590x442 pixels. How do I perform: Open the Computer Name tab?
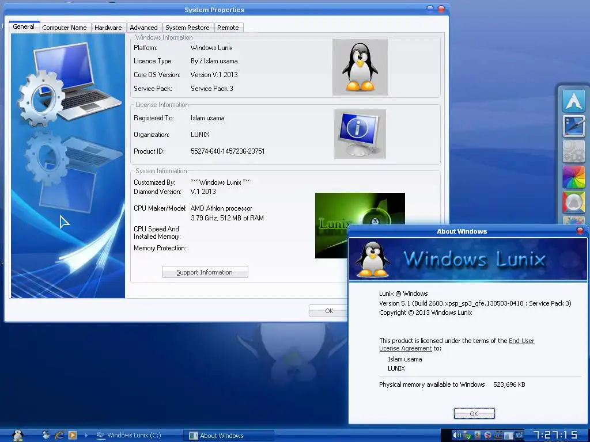65,28
